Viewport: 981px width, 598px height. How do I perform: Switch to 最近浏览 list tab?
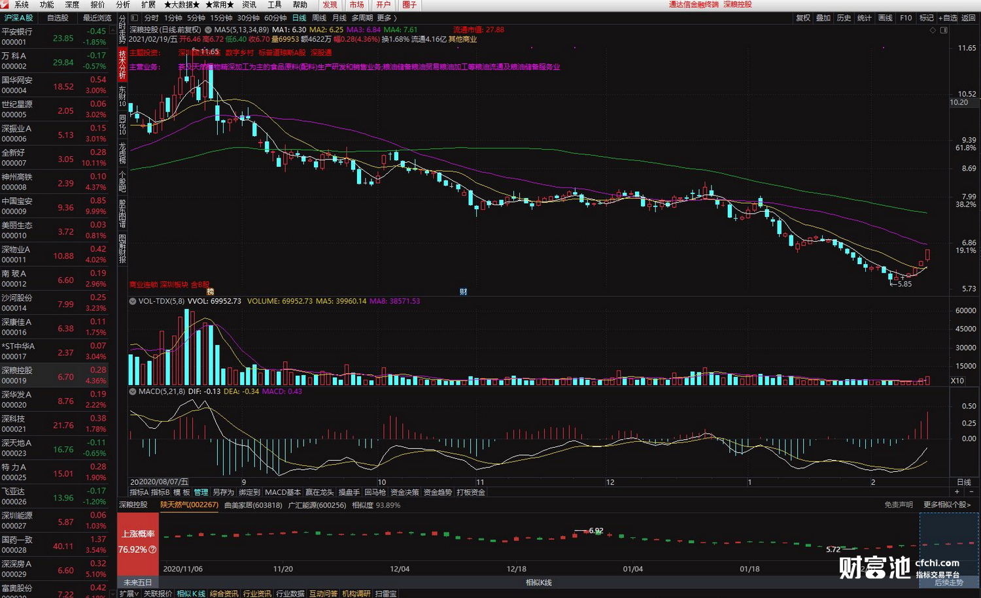click(x=97, y=18)
